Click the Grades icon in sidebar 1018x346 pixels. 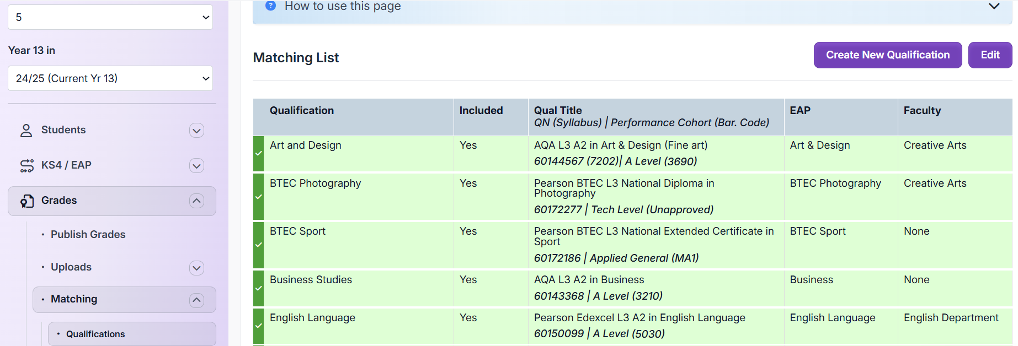(x=26, y=201)
